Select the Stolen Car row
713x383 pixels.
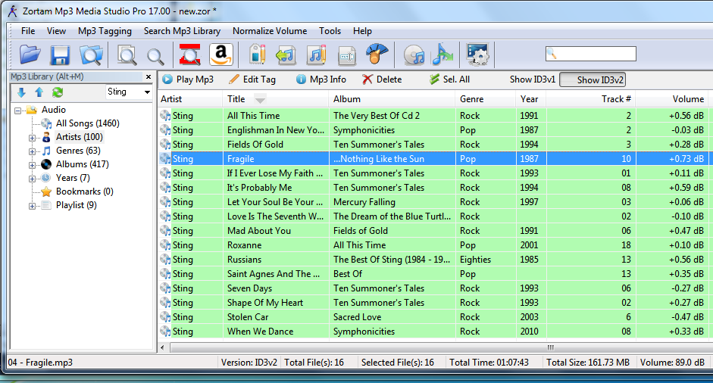click(436, 317)
